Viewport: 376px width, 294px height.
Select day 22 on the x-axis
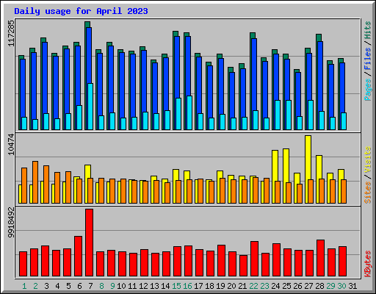[x=253, y=286]
